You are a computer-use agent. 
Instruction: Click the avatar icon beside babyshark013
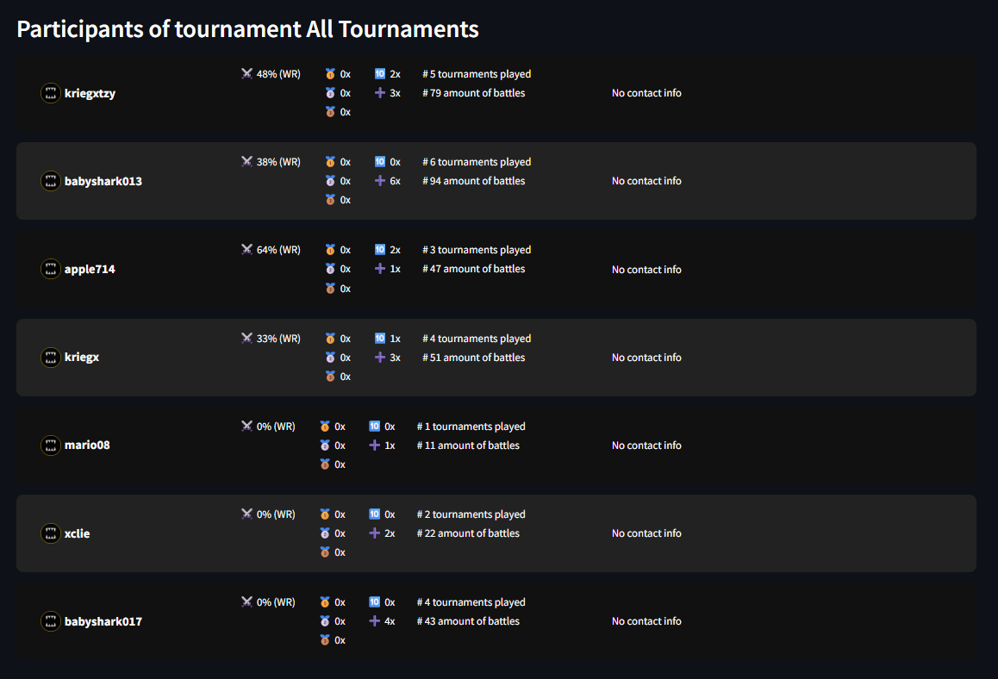tap(50, 181)
